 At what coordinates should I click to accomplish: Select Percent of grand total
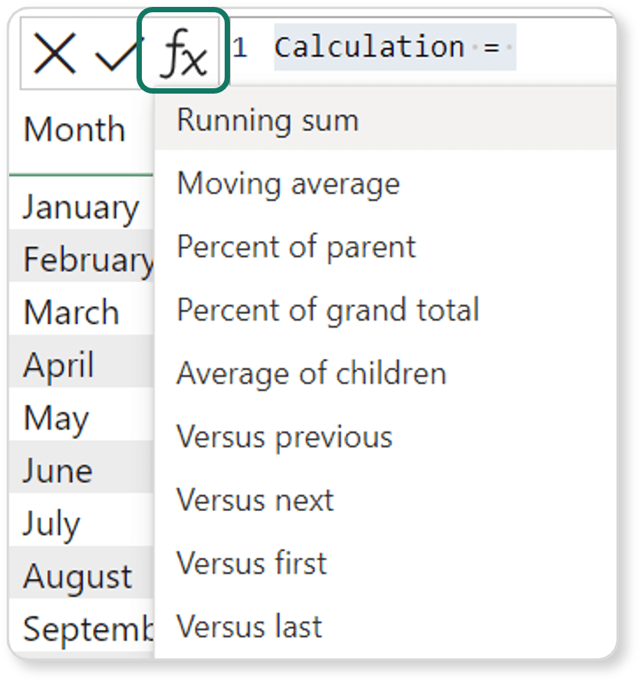(x=327, y=310)
